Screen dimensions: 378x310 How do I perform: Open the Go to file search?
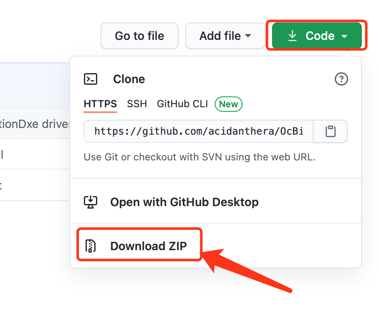[139, 36]
